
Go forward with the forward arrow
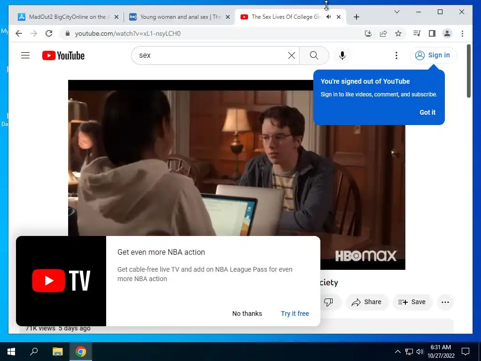pos(34,33)
